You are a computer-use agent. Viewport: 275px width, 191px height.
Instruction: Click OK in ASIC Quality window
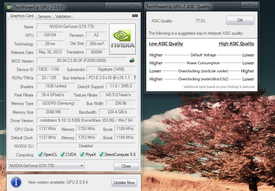240,20
